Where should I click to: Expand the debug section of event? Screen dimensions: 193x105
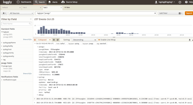pyautogui.click(x=37, y=95)
